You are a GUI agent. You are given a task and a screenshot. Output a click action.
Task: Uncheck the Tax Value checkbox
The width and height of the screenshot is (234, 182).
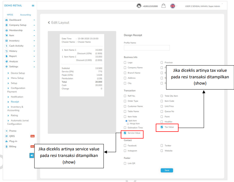pyautogui.click(x=162, y=127)
